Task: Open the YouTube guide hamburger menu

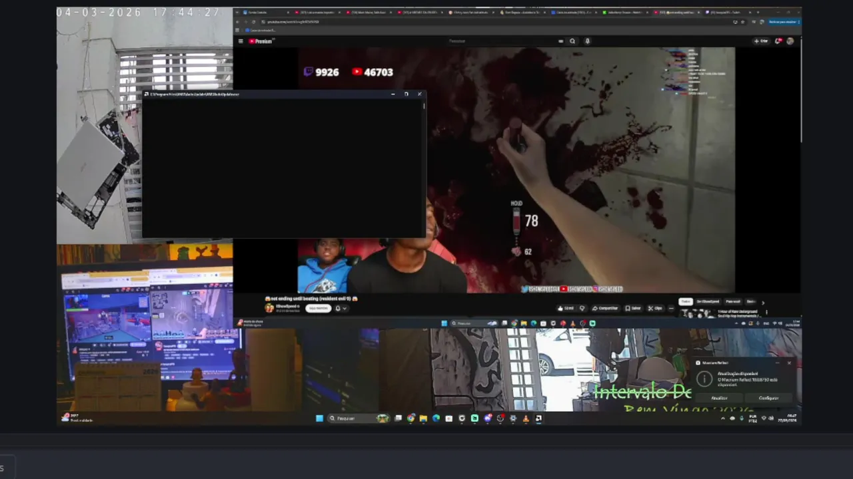Action: (x=241, y=41)
